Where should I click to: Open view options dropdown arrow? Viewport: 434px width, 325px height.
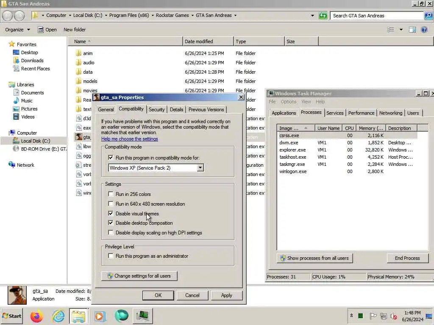[401, 30]
